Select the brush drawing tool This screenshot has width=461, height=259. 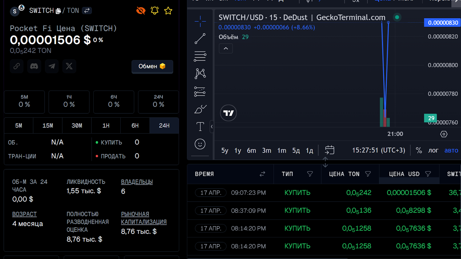[200, 109]
